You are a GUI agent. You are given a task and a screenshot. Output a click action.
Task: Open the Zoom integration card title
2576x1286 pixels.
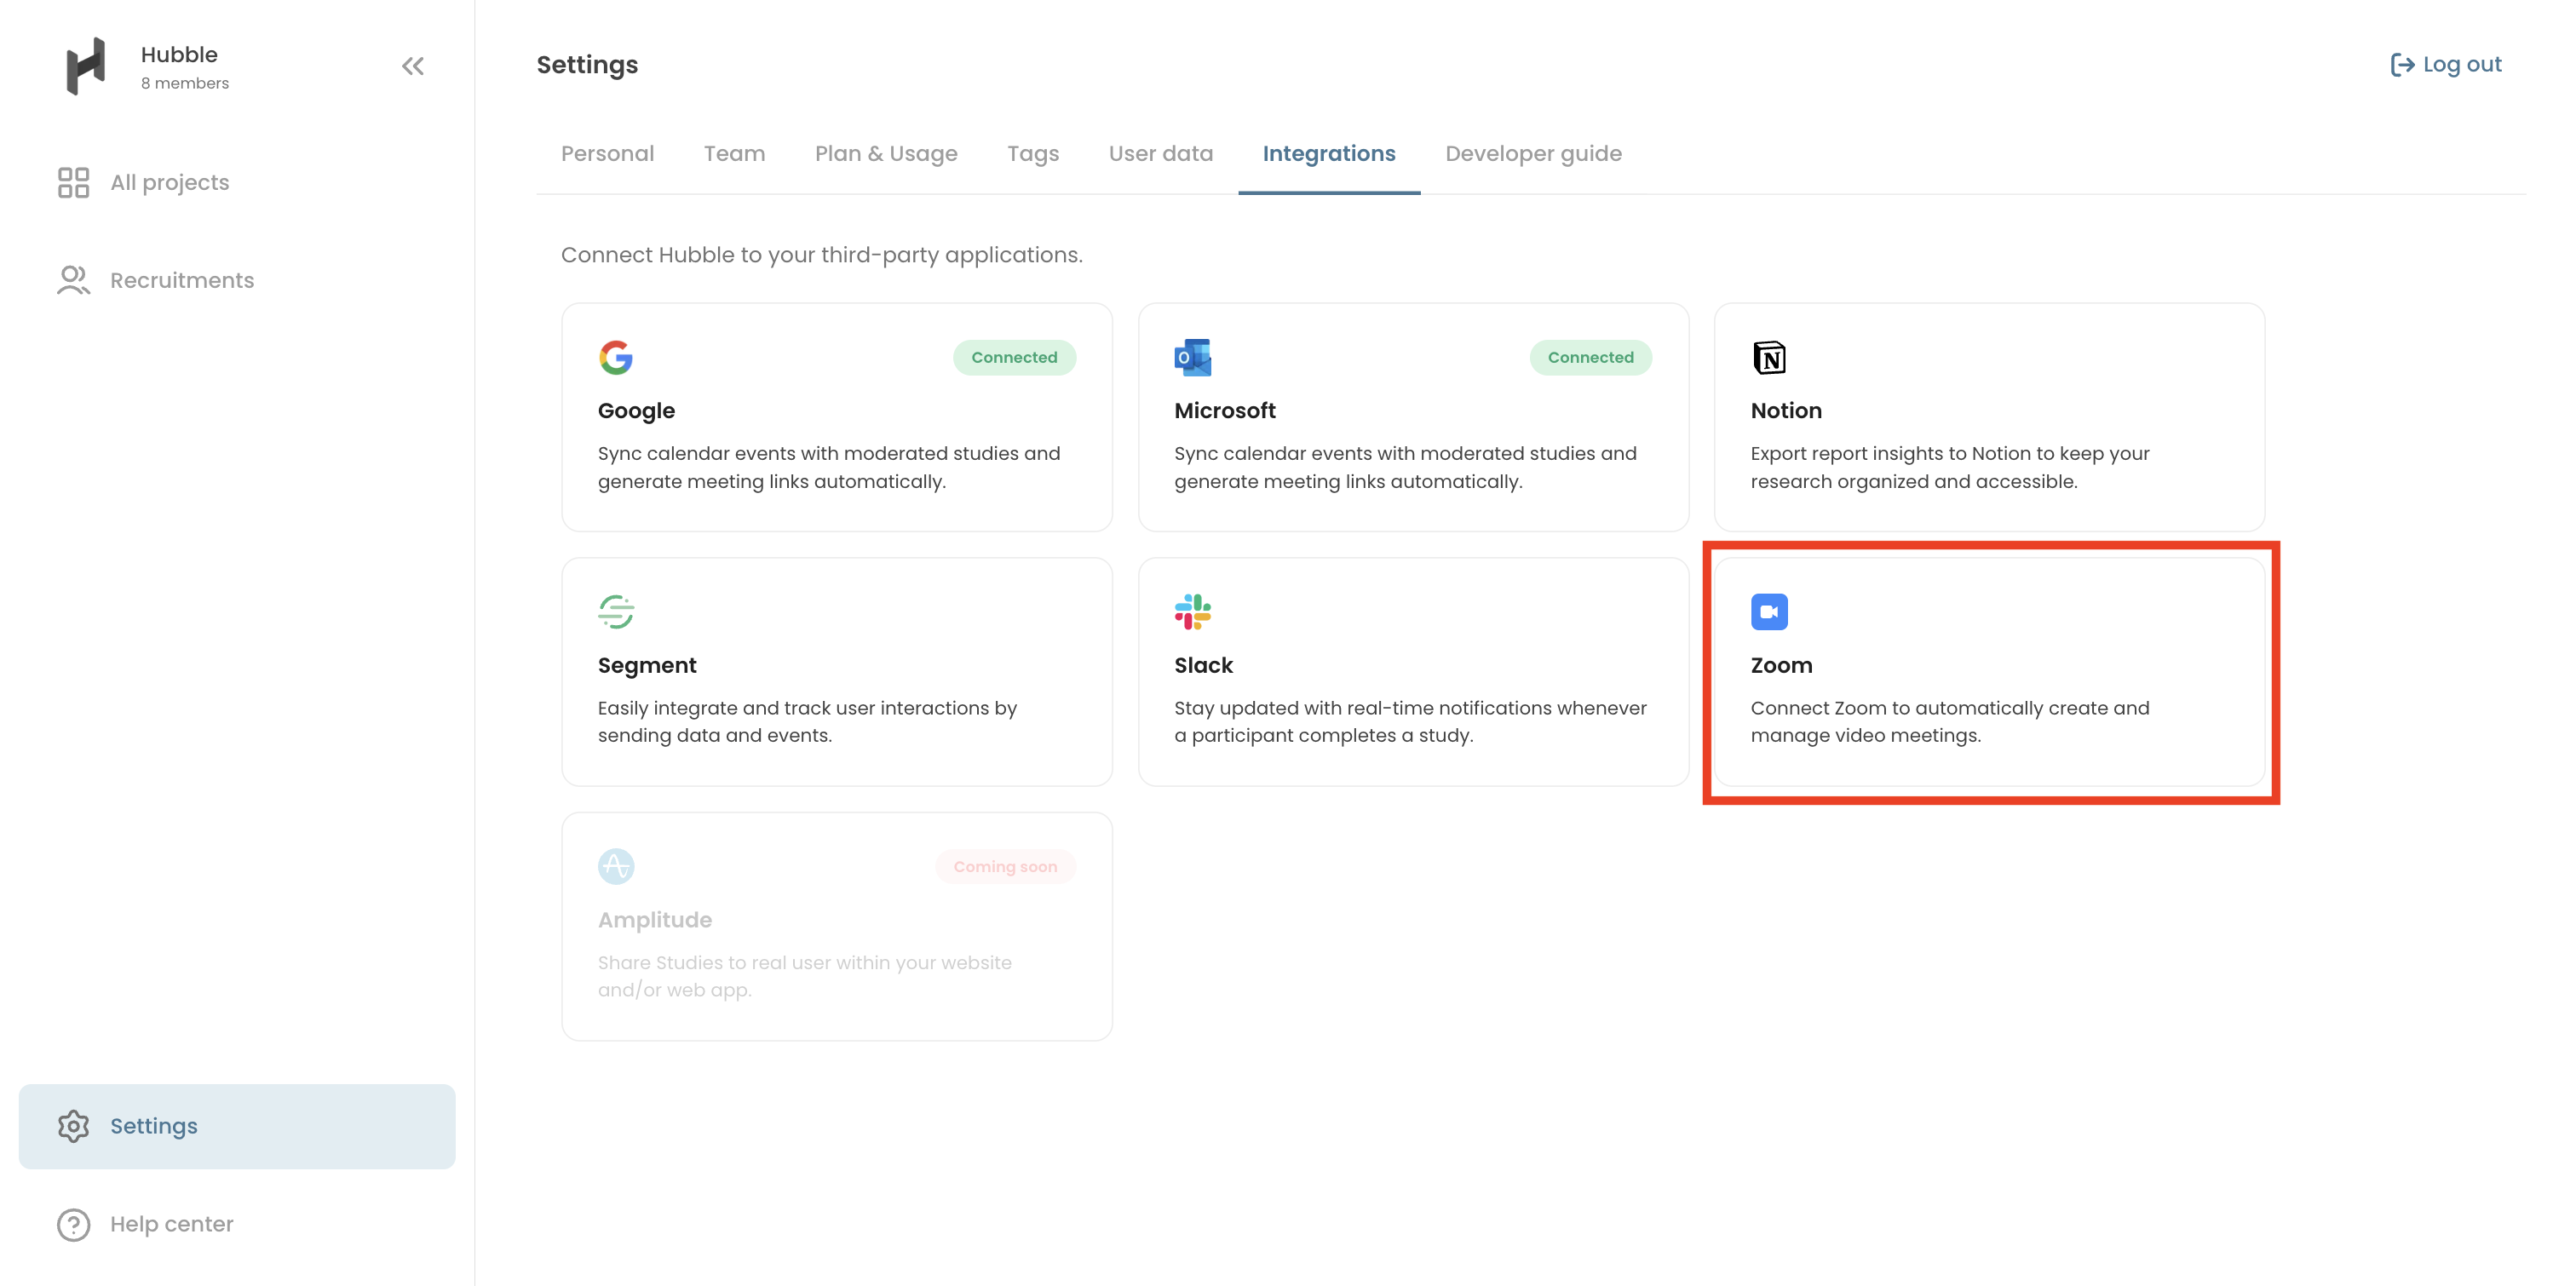(1781, 665)
